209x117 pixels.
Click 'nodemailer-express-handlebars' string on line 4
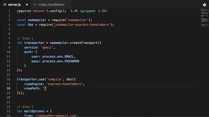click(x=82, y=25)
